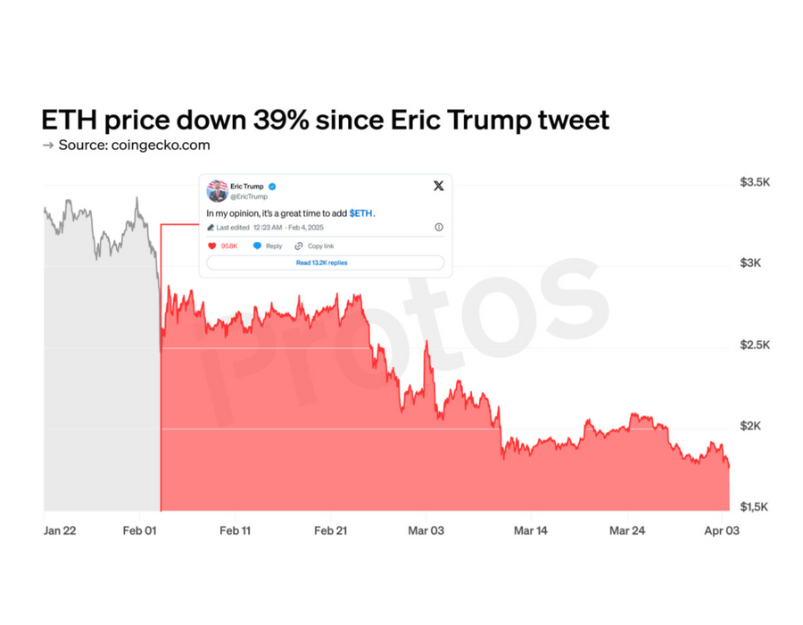Image resolution: width=803 pixels, height=625 pixels.
Task: Like the tweet via the red heart icon
Action: pos(212,246)
